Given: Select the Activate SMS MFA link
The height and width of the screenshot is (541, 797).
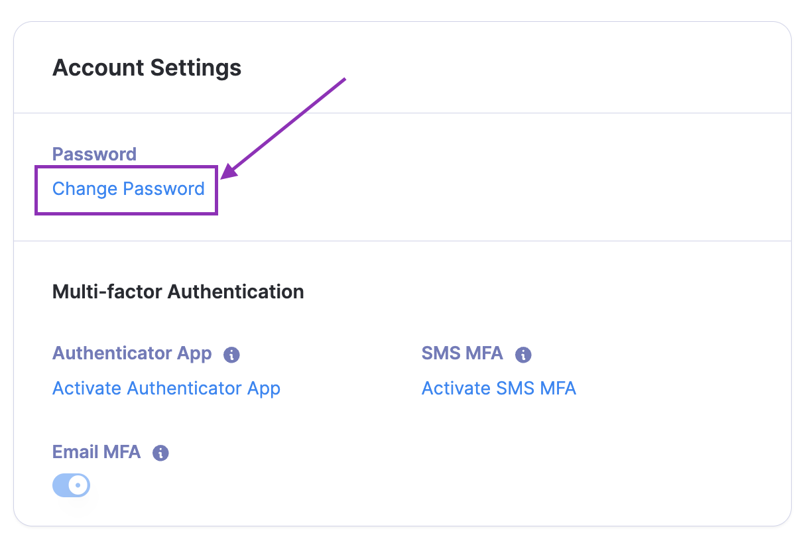Looking at the screenshot, I should point(499,388).
